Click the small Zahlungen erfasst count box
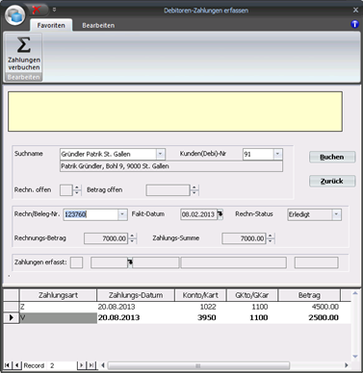 coord(76,262)
